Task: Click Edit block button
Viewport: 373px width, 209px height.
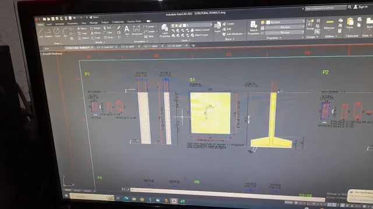Action: 227,29
